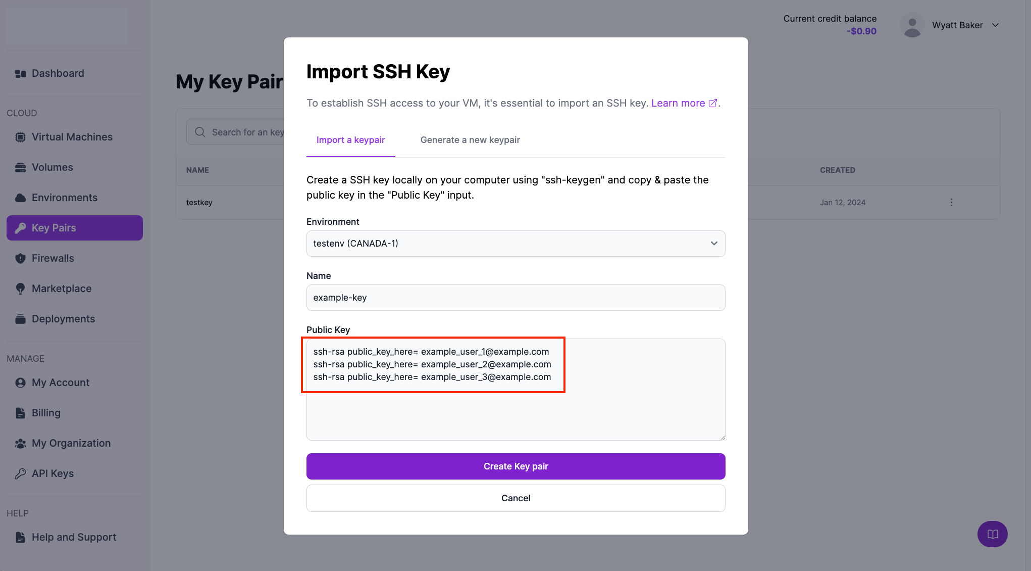The height and width of the screenshot is (571, 1031).
Task: Click the Environments cloud icon
Action: click(20, 198)
